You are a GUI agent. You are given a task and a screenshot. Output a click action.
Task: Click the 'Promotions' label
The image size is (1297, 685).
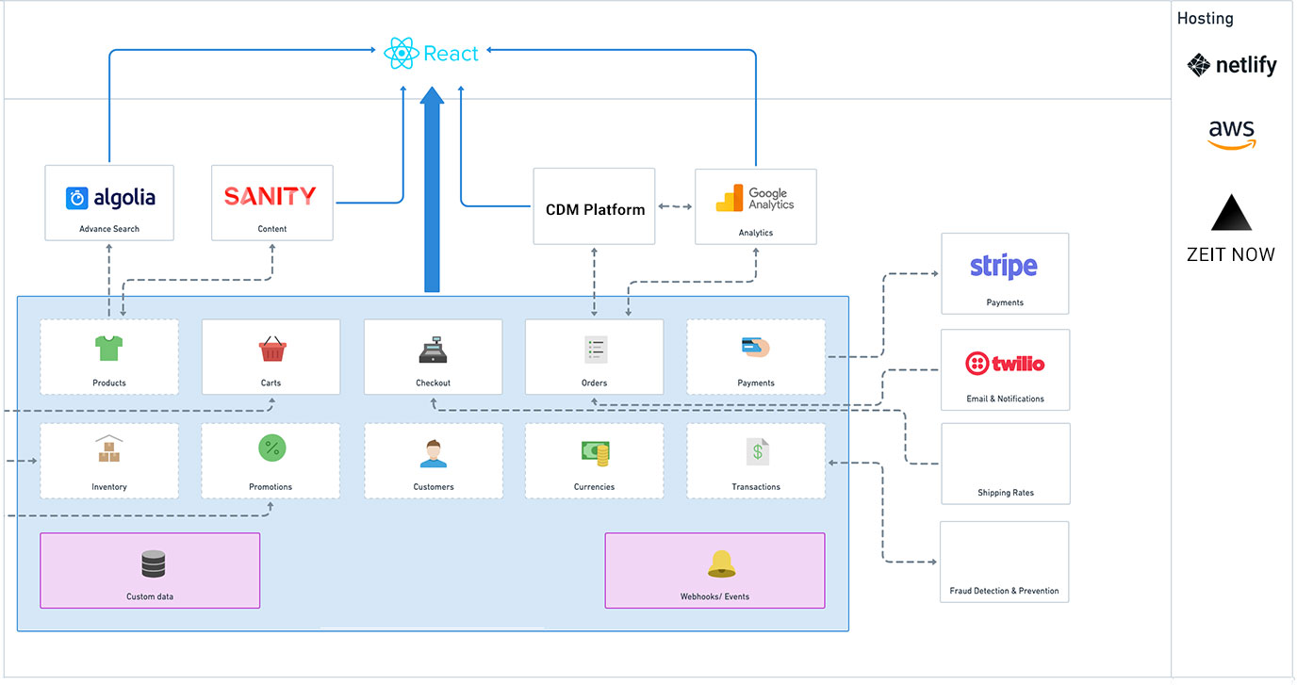point(271,487)
